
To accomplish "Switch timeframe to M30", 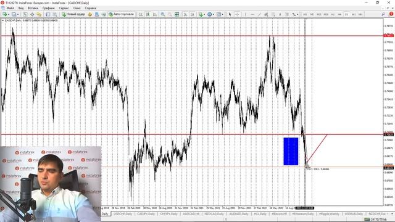I will coord(326,14).
